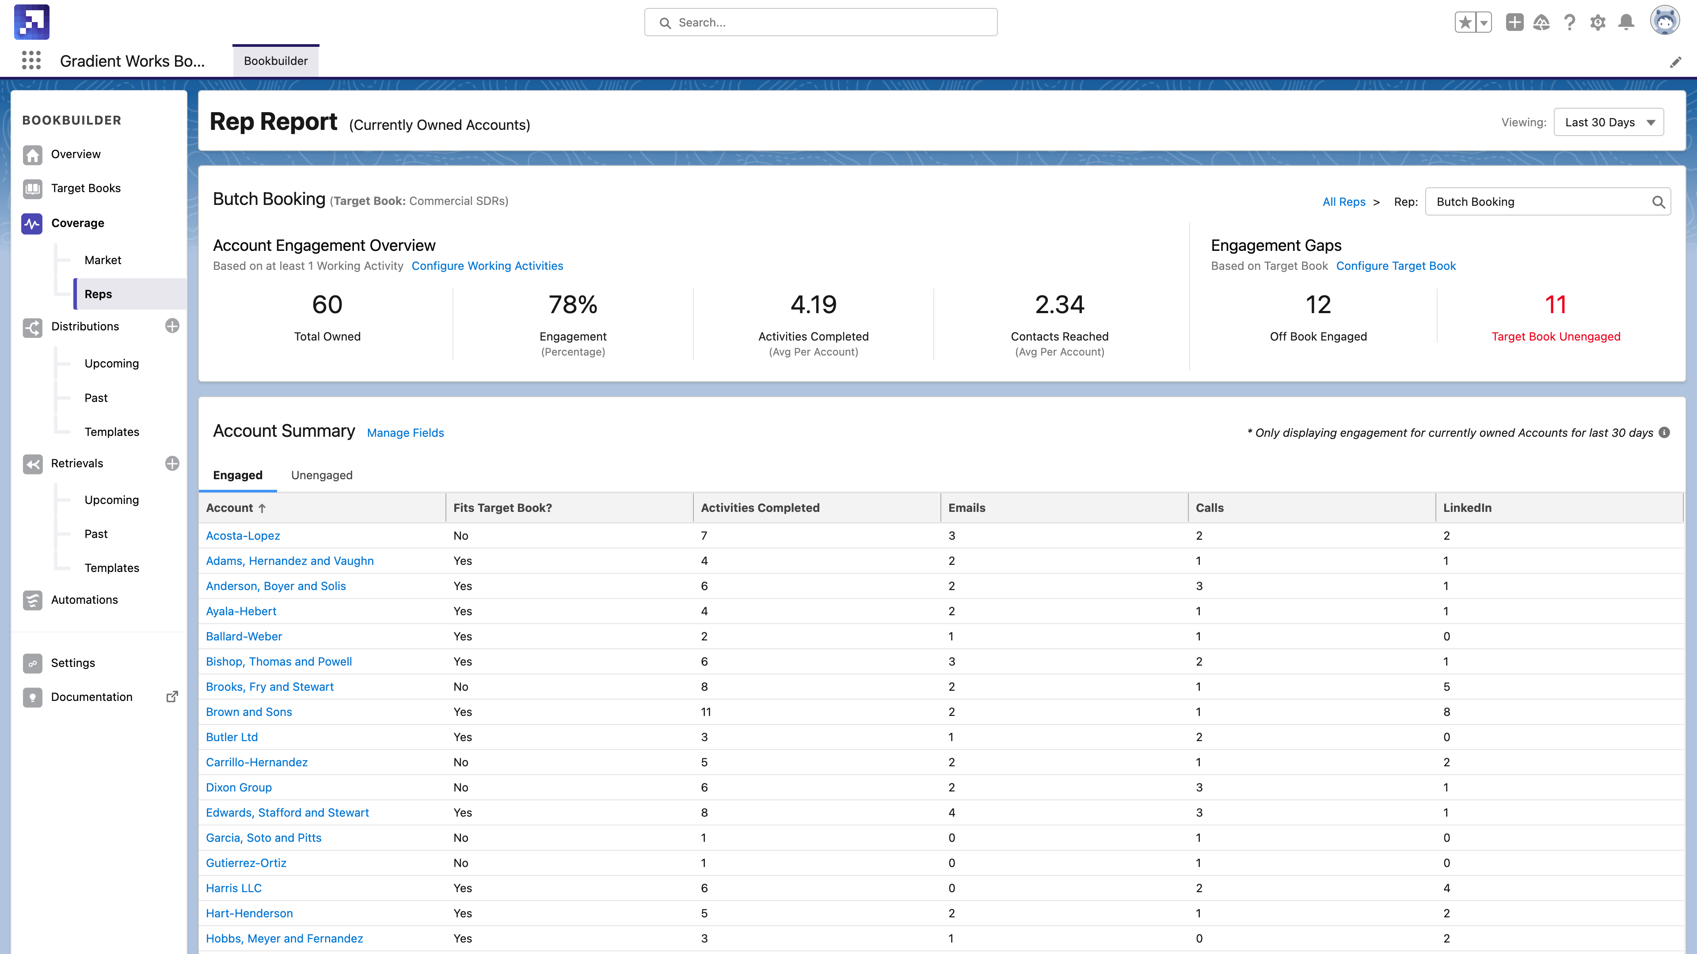
Task: Click the Coverage icon in sidebar
Action: 30,223
